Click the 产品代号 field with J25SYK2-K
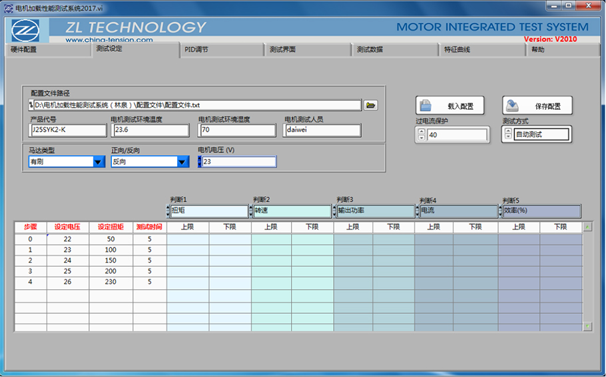This screenshot has width=606, height=377. coord(67,130)
